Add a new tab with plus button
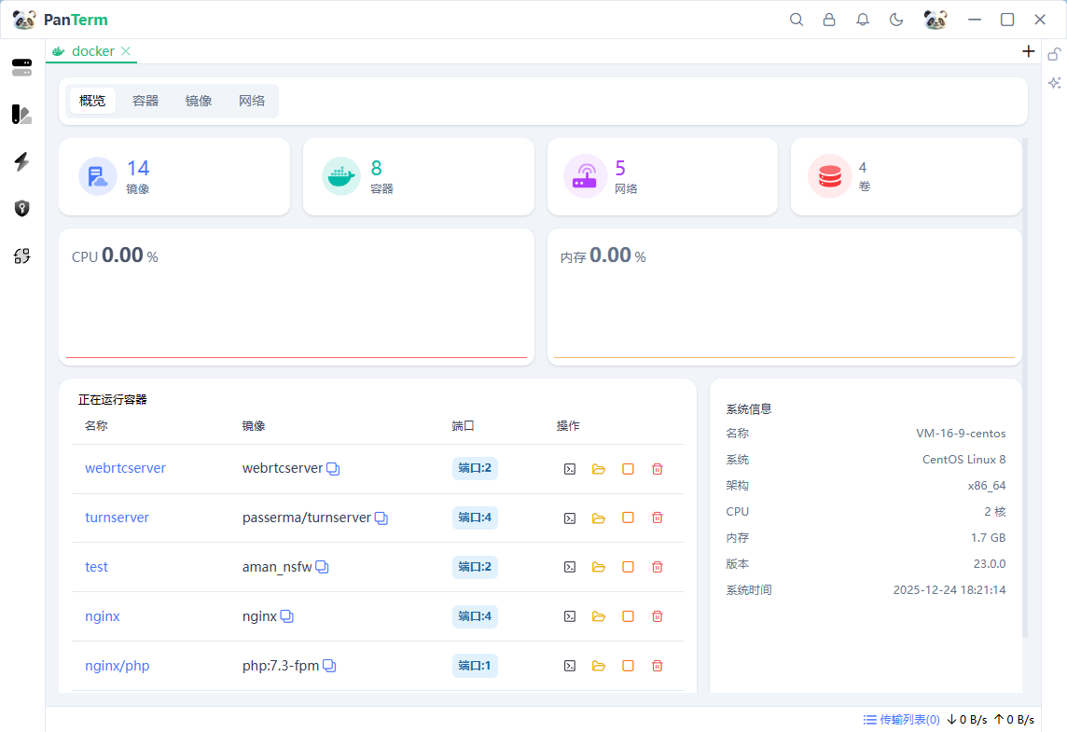Image resolution: width=1067 pixels, height=732 pixels. click(x=1029, y=51)
